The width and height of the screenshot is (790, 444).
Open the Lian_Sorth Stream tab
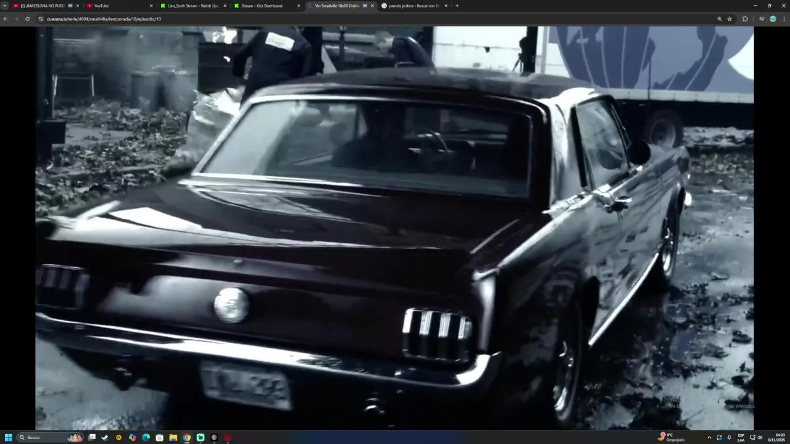193,6
